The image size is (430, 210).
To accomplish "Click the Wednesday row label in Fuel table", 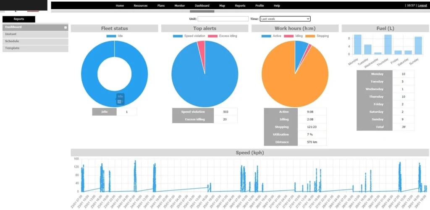I will click(375, 89).
